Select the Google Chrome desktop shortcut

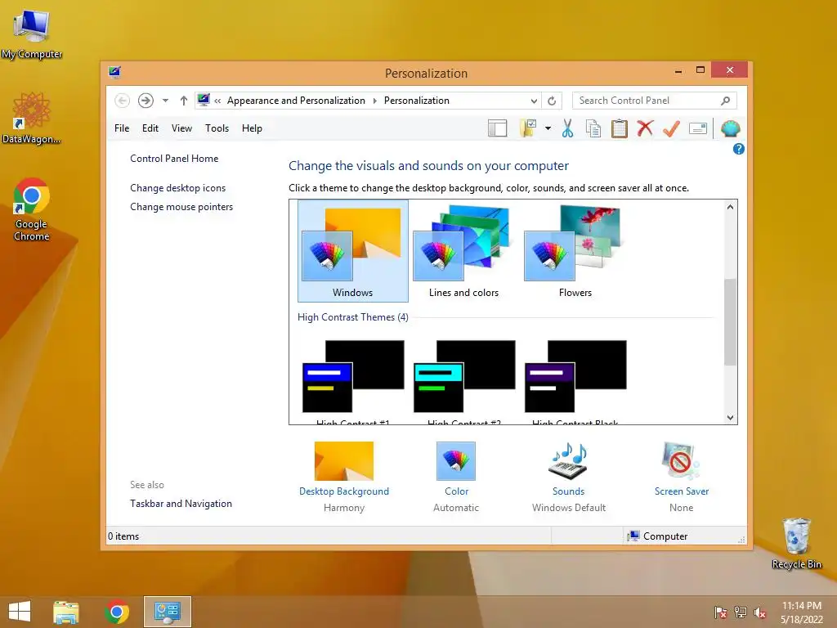(32, 209)
